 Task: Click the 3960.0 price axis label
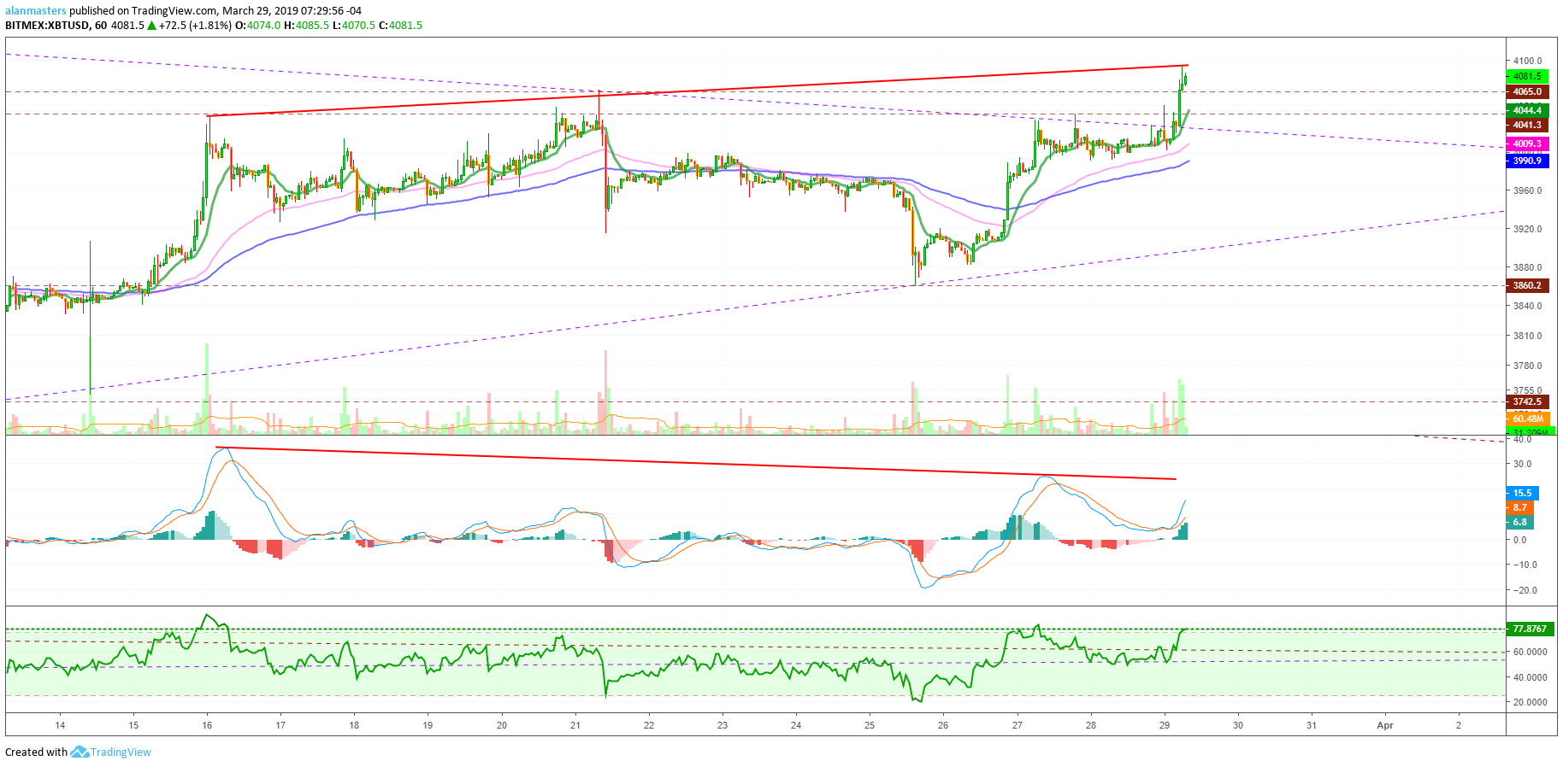click(x=1527, y=190)
